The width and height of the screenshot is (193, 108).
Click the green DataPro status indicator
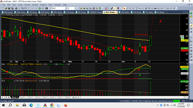pos(176,101)
